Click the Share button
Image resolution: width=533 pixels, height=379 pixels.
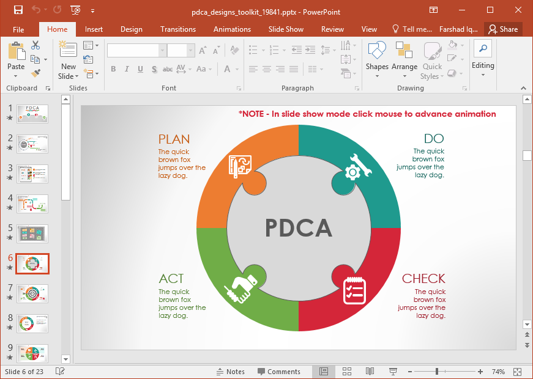click(x=502, y=29)
